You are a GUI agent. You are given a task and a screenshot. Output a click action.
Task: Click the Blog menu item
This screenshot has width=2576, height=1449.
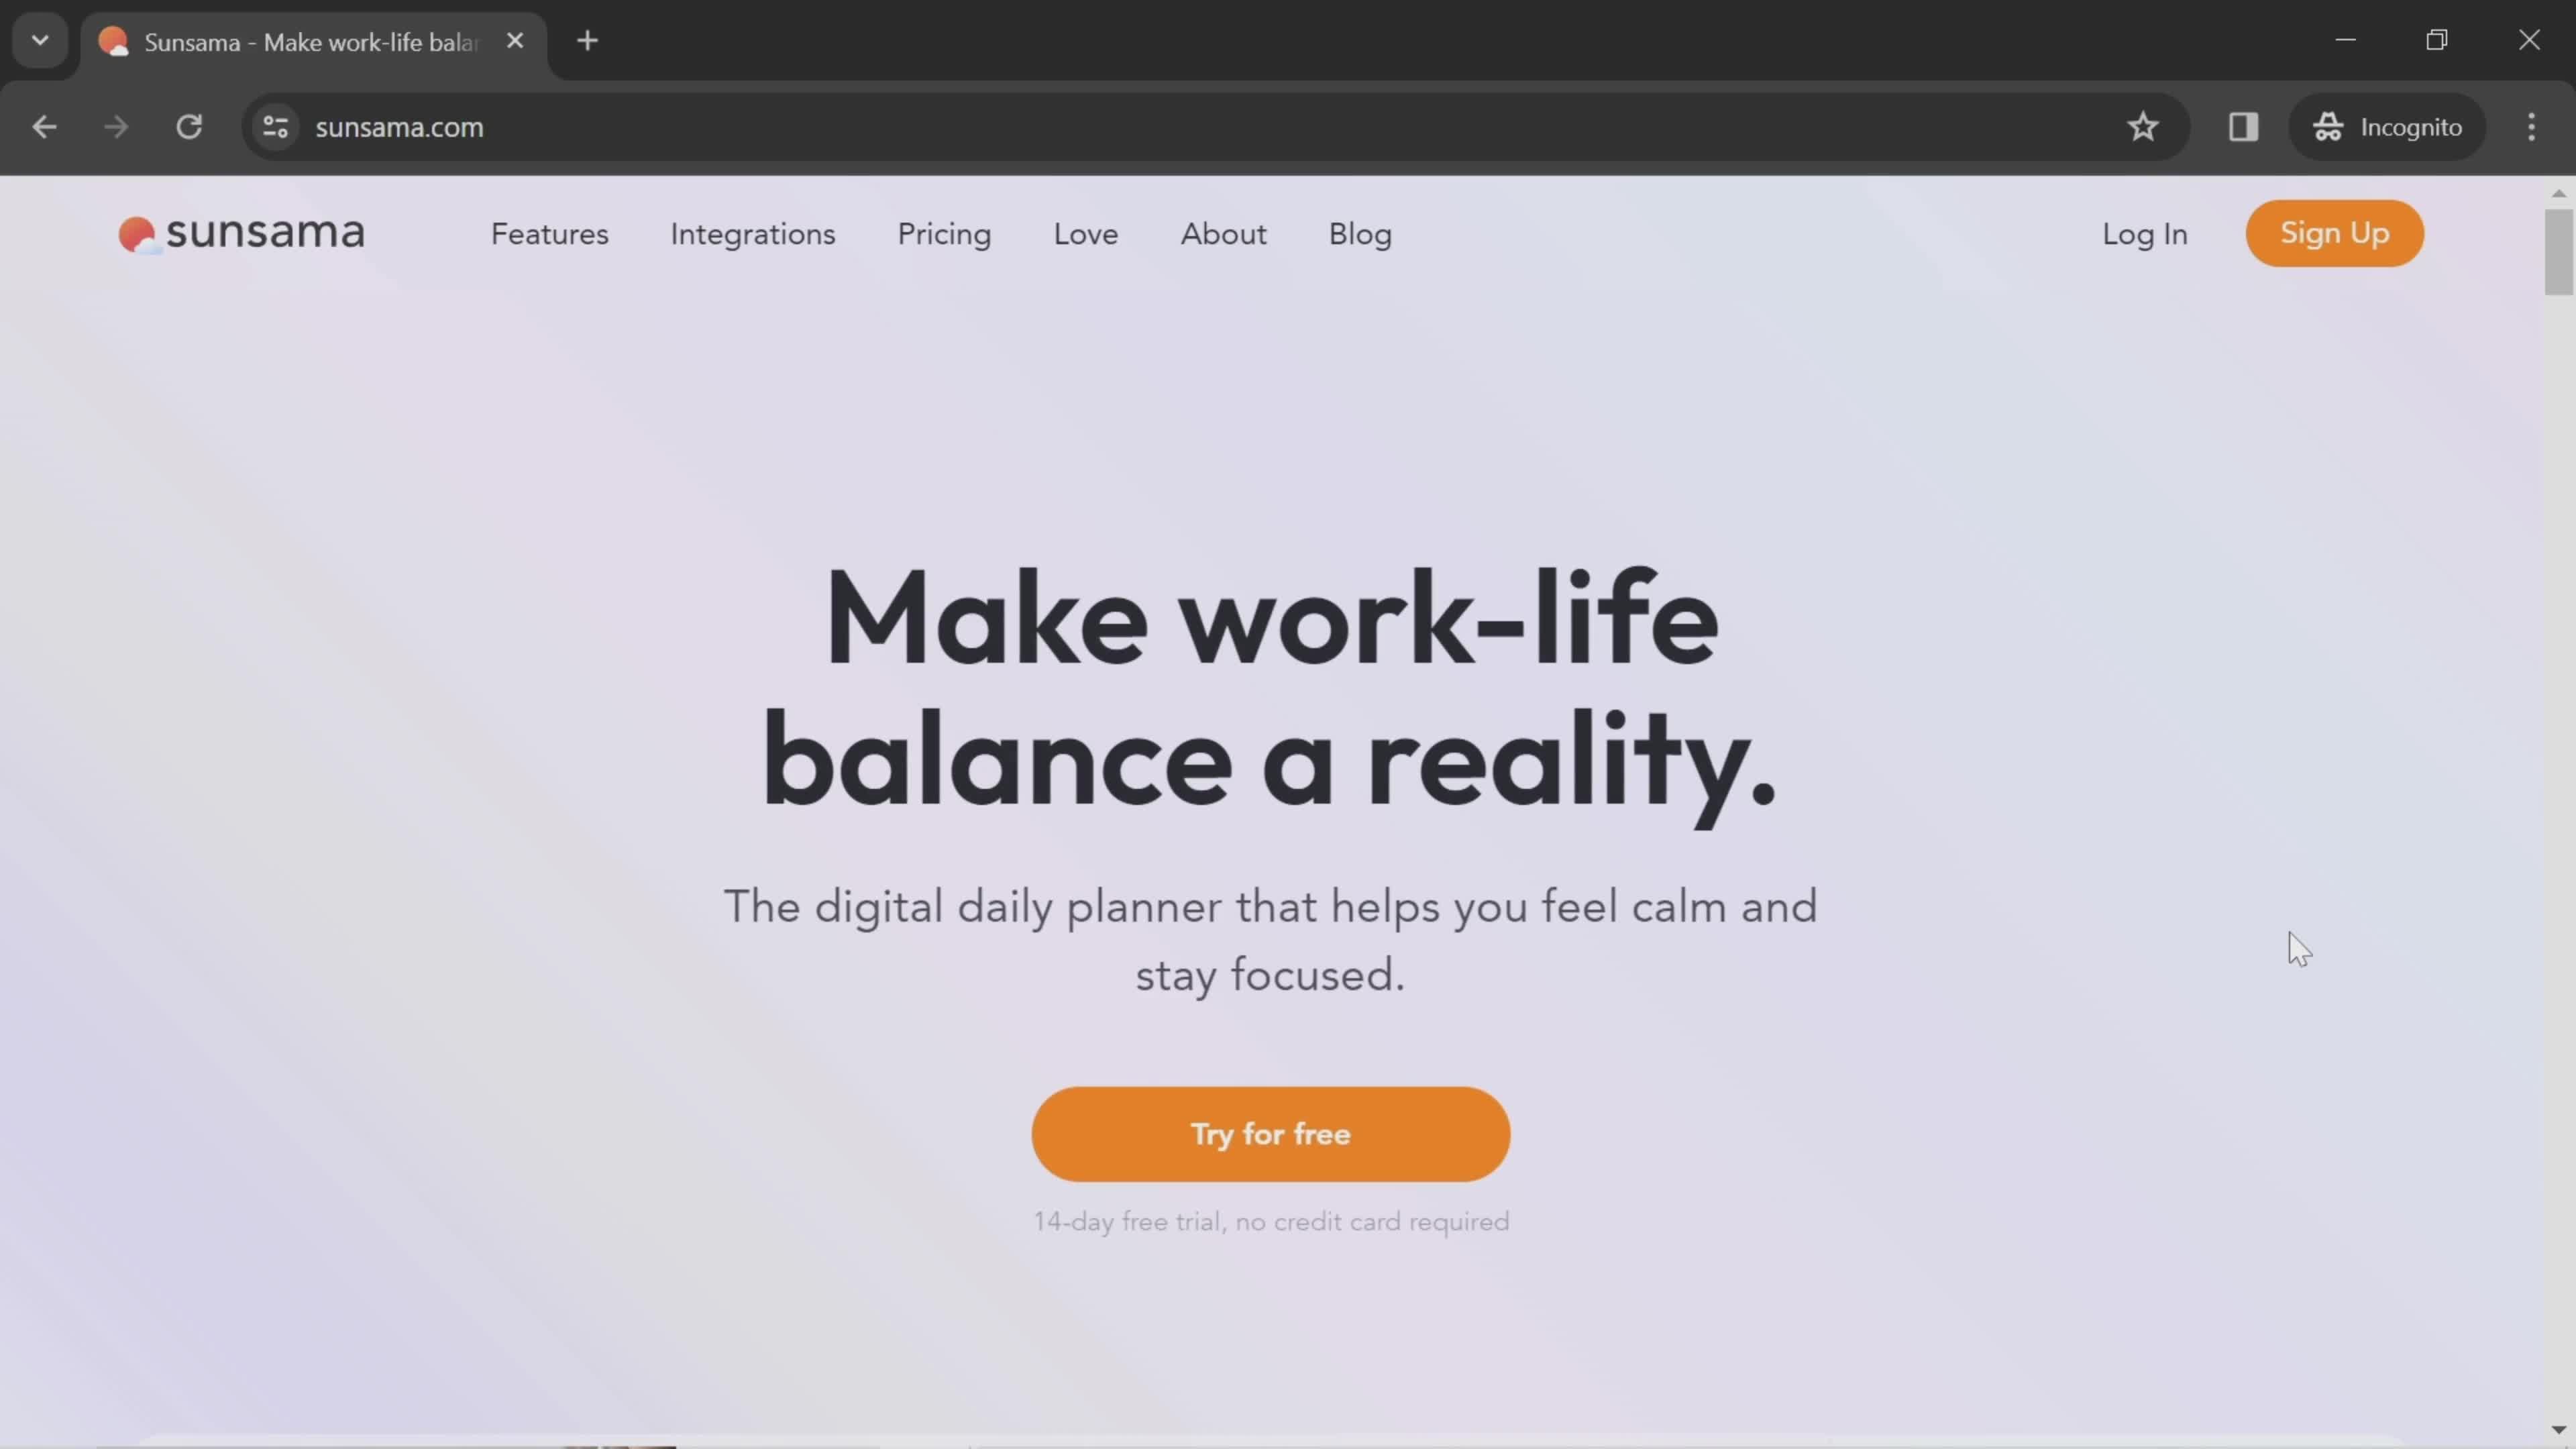[1360, 233]
